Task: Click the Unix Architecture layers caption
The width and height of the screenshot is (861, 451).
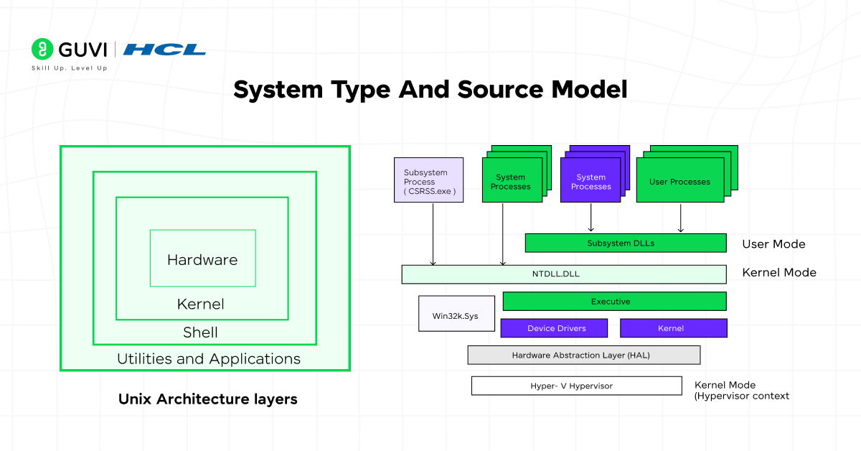Action: point(207,399)
